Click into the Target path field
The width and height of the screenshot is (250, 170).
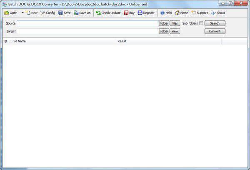coord(87,31)
